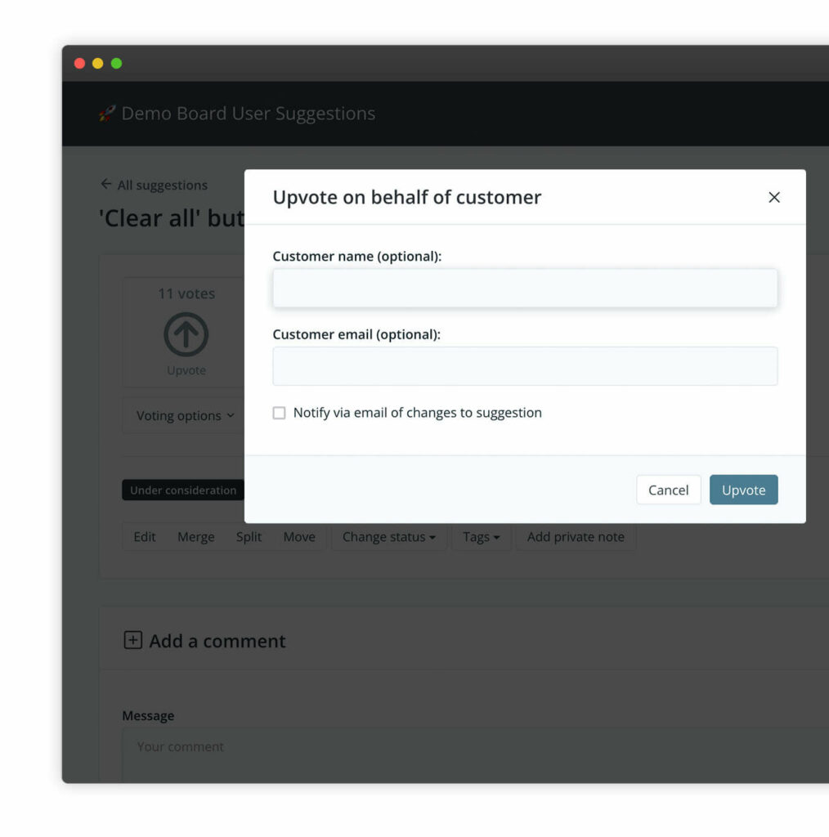Click the plus icon beside Add a comment
Viewport: 829px width, 837px height.
[132, 640]
